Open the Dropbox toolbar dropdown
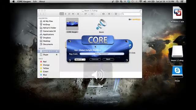 [x=117, y=14]
